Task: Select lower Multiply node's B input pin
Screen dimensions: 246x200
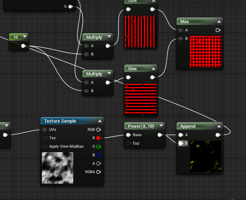Action: pyautogui.click(x=87, y=91)
